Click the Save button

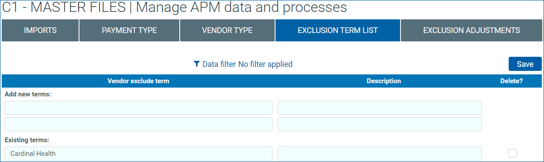[525, 64]
